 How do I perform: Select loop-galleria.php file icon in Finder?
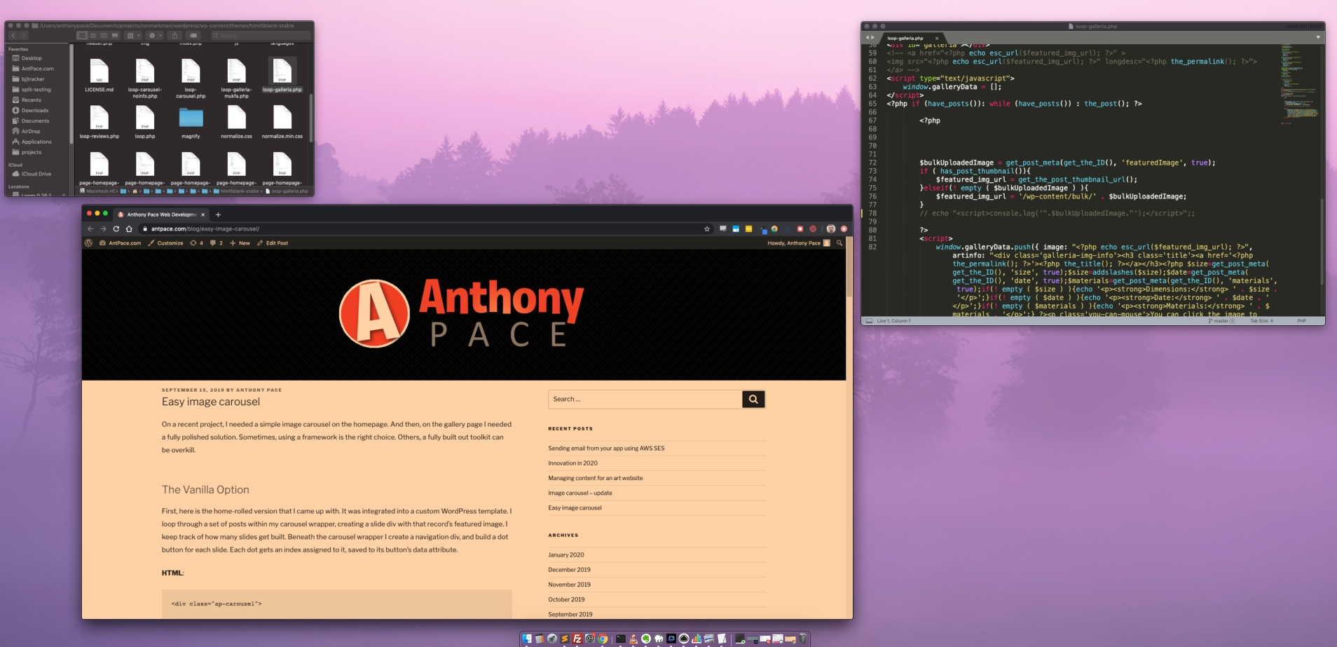pyautogui.click(x=282, y=71)
